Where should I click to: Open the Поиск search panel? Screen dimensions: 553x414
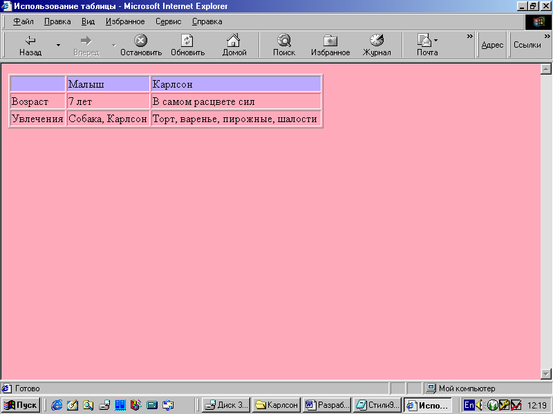(284, 45)
